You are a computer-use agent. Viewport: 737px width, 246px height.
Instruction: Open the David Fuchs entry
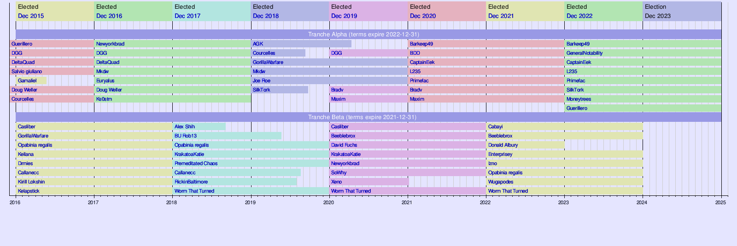click(x=344, y=145)
